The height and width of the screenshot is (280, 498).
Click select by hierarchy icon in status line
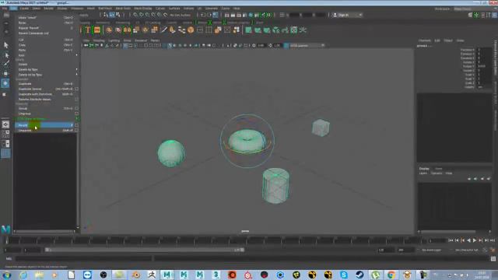point(106,15)
